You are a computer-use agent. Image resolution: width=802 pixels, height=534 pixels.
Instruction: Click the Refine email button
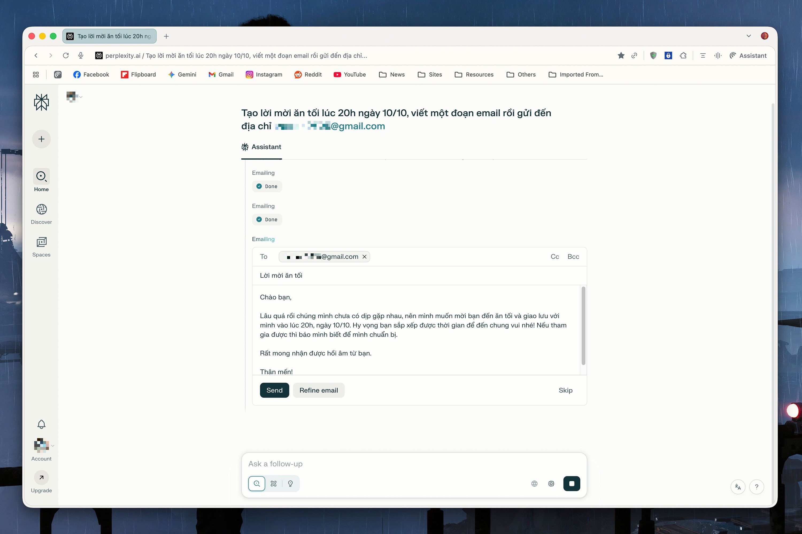tap(318, 390)
